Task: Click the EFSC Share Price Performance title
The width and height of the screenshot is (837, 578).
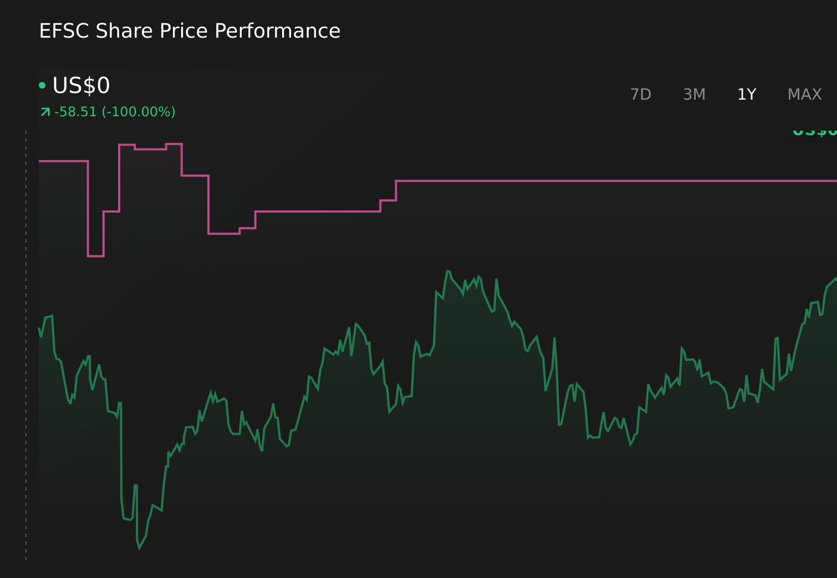Action: click(x=190, y=31)
